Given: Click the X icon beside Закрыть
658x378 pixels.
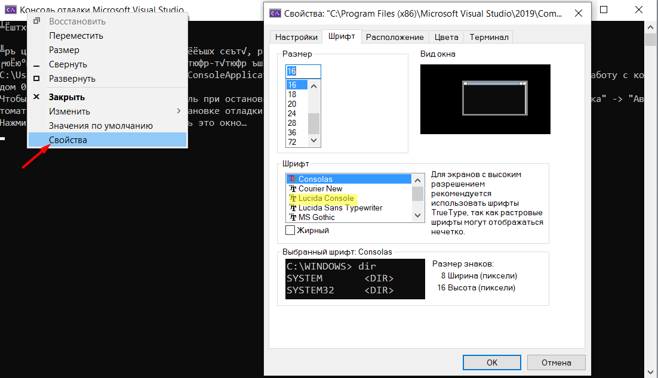Looking at the screenshot, I should coord(36,97).
